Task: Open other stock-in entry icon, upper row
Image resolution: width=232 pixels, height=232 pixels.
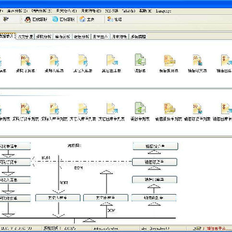Action: tap(83, 61)
